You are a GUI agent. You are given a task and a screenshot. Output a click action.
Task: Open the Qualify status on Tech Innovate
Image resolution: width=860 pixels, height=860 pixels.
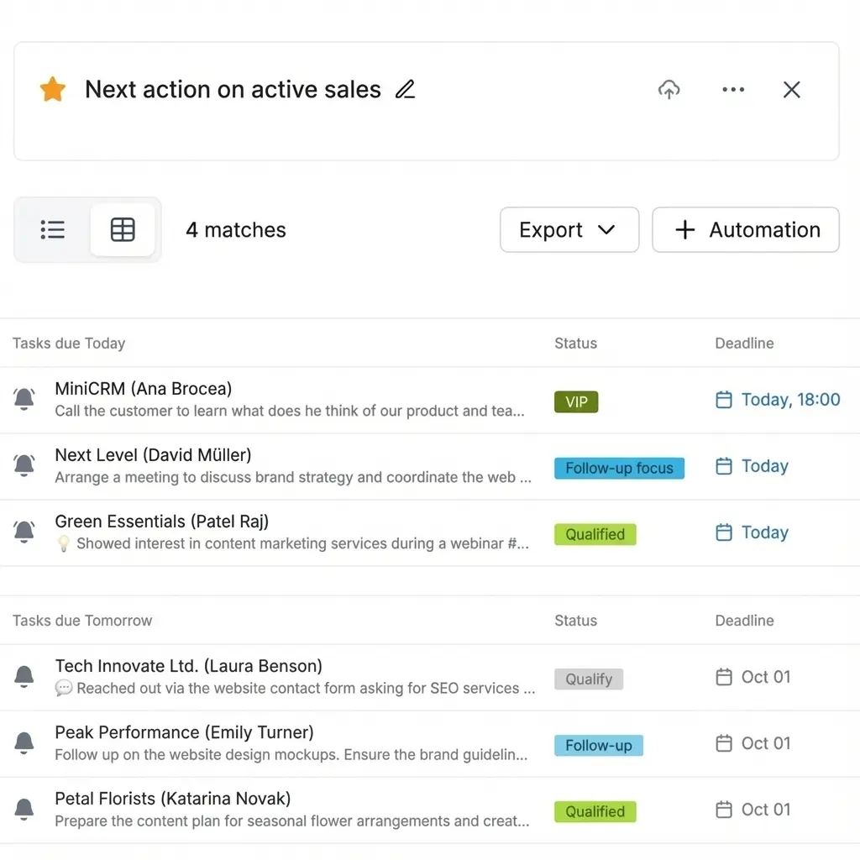coord(589,679)
